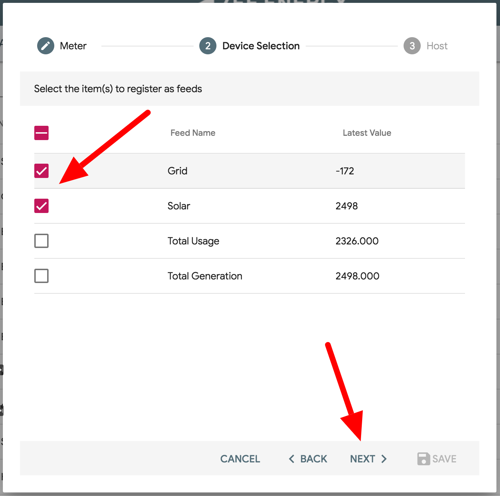
Task: Click the Feed Name column header
Action: coord(193,133)
